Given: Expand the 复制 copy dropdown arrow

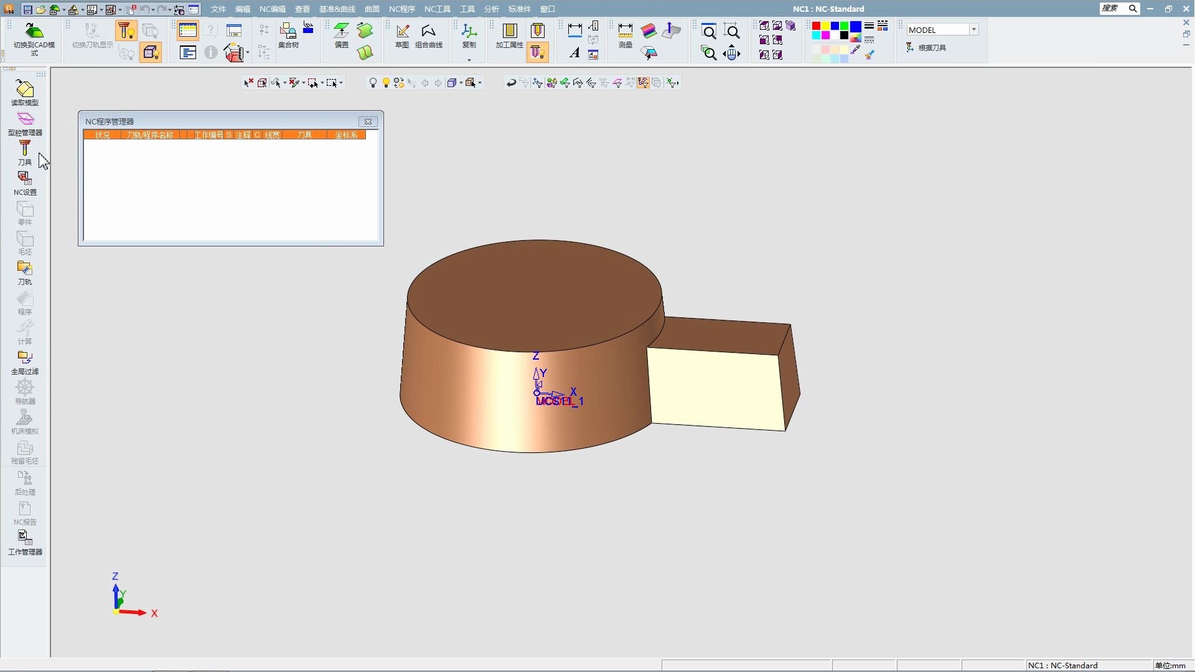Looking at the screenshot, I should 469,60.
